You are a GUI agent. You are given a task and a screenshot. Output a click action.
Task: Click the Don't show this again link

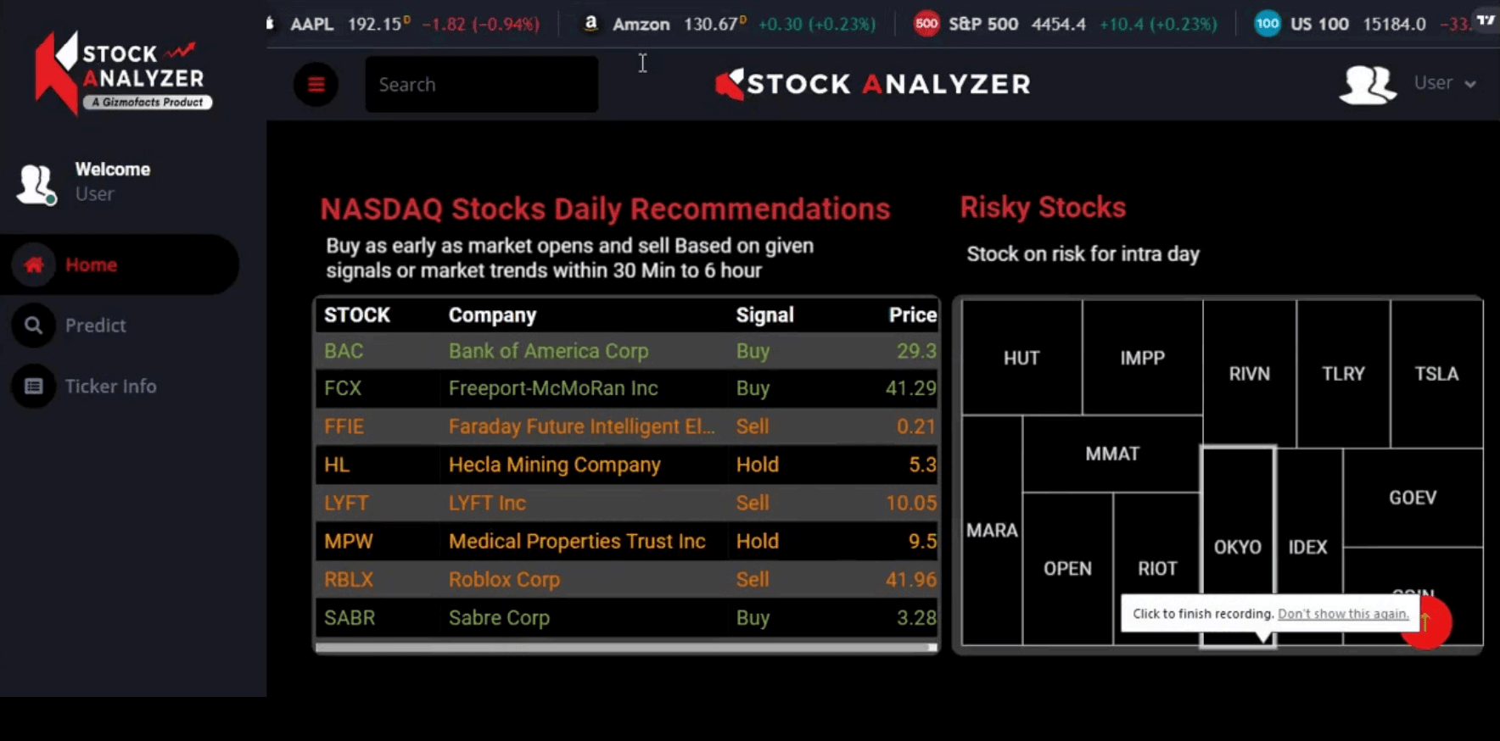1342,613
